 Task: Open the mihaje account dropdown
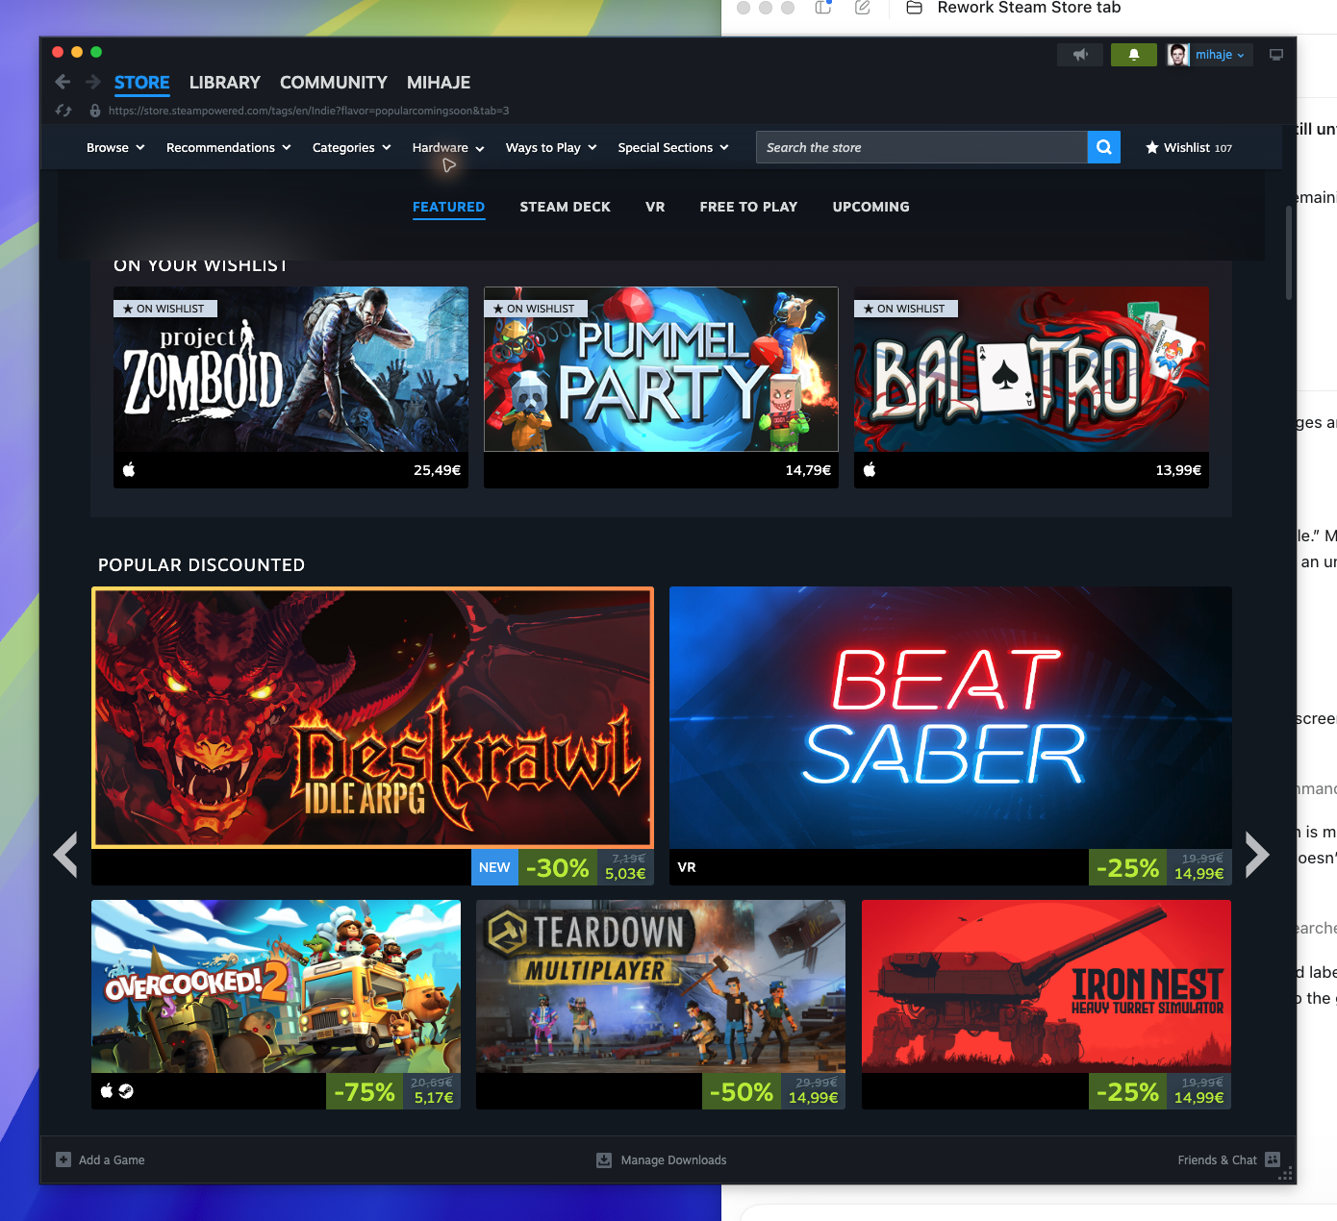[1209, 55]
